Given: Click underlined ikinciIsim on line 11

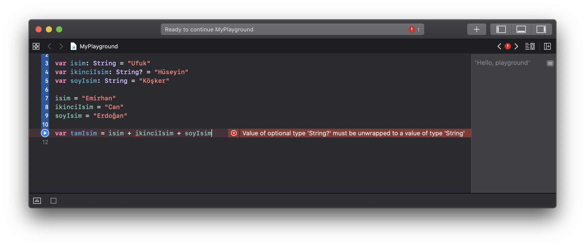Looking at the screenshot, I should (x=154, y=133).
